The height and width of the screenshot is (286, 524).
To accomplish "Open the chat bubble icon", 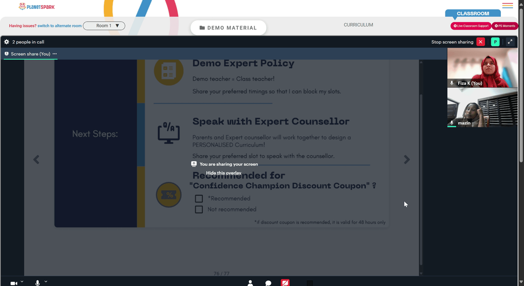I will pos(268,283).
